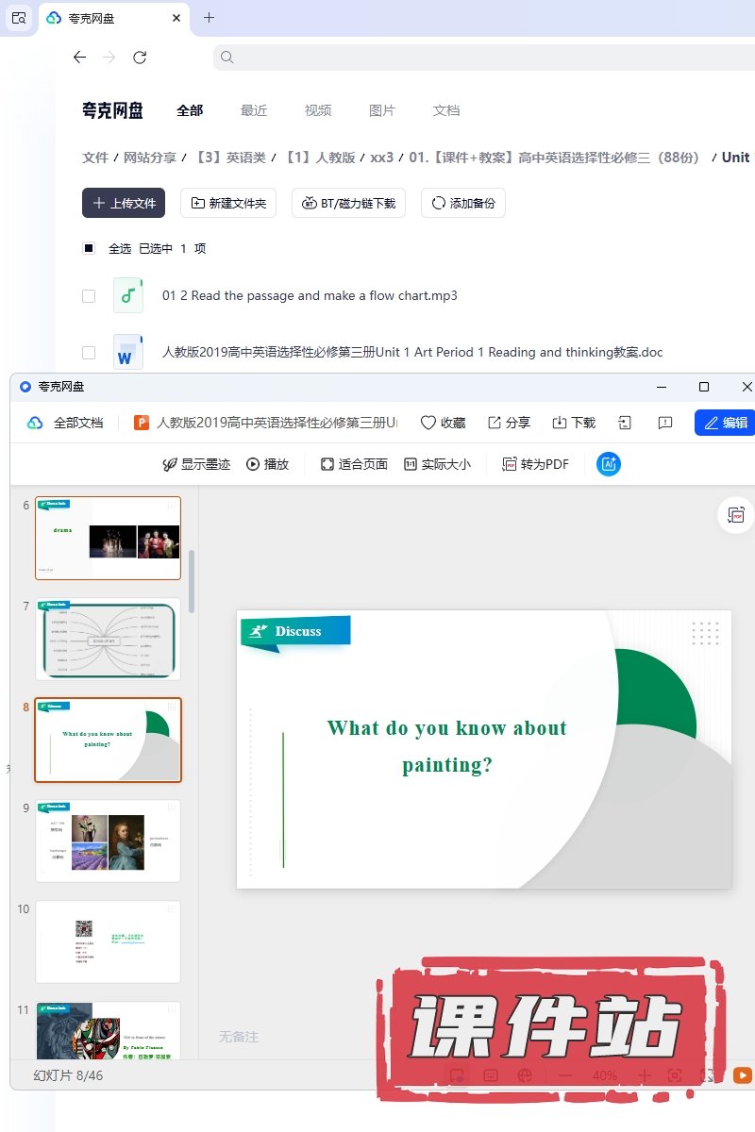Refresh the page with the reload icon
This screenshot has height=1132, width=755.
pos(140,58)
